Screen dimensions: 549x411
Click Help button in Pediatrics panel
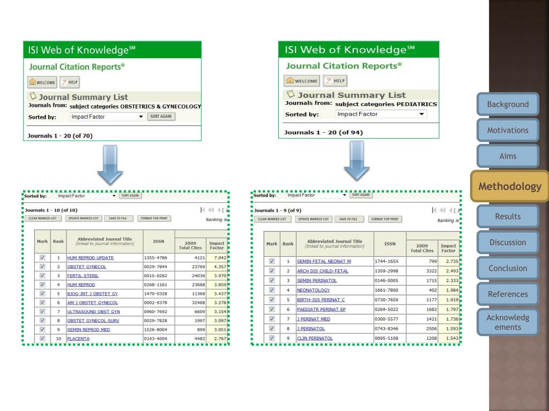click(x=335, y=81)
